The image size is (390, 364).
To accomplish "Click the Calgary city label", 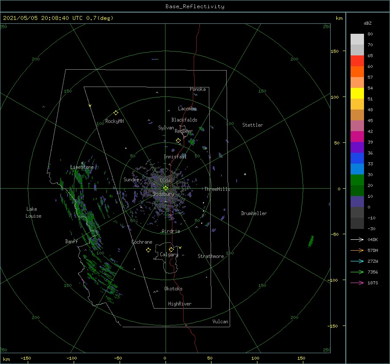I will coord(169,254).
